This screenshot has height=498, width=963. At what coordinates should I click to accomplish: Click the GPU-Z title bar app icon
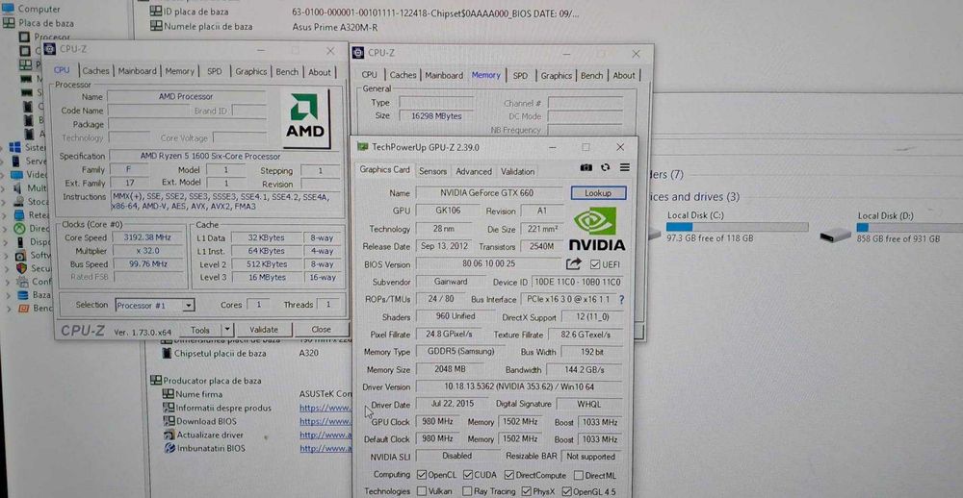363,147
